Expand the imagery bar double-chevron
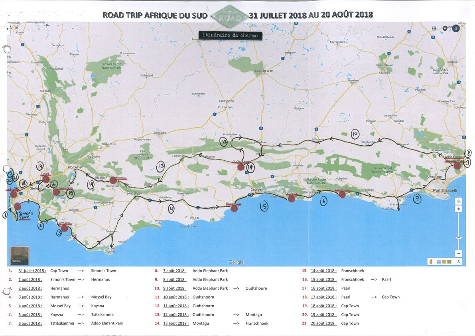 coord(459,261)
